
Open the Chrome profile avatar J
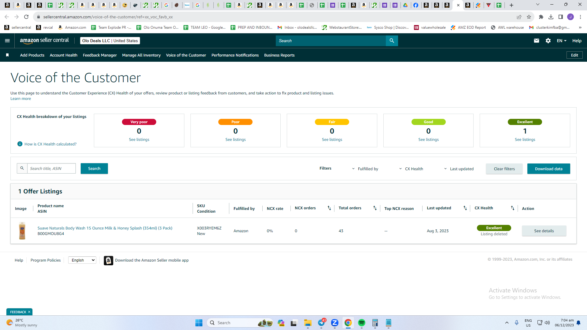click(570, 17)
